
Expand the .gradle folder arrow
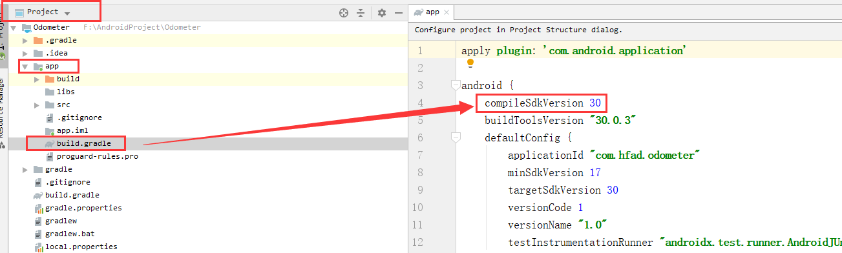point(25,40)
